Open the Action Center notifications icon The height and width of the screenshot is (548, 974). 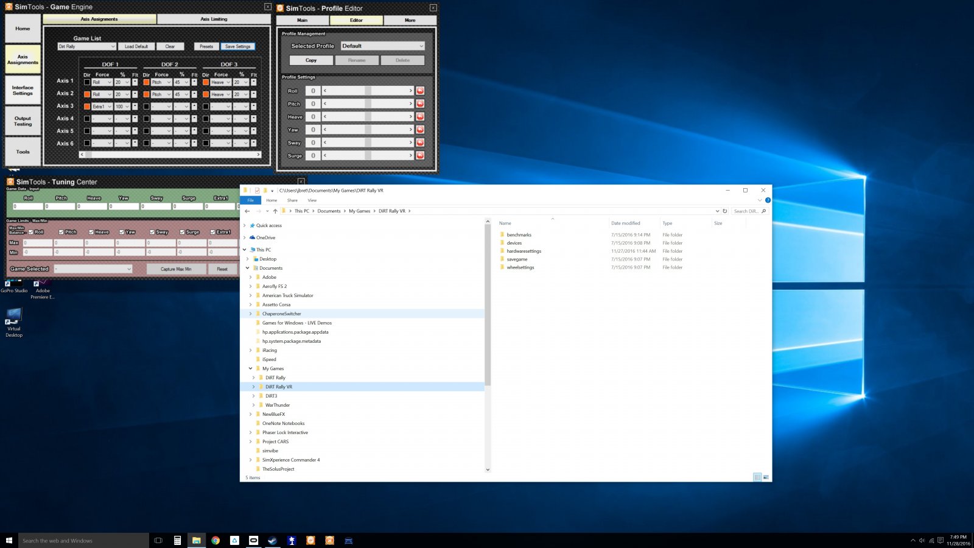tap(941, 540)
